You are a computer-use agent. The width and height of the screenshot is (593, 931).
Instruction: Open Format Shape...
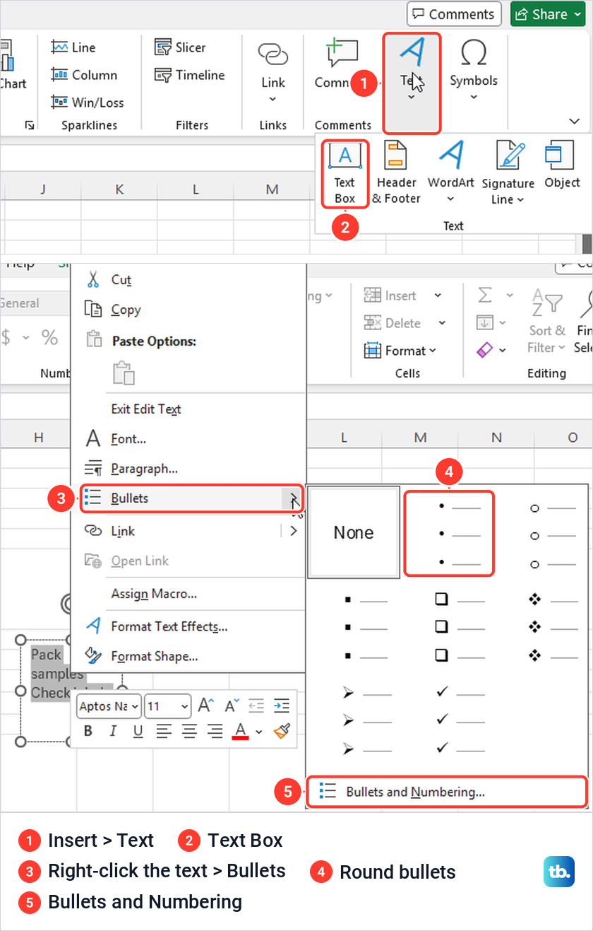point(188,656)
